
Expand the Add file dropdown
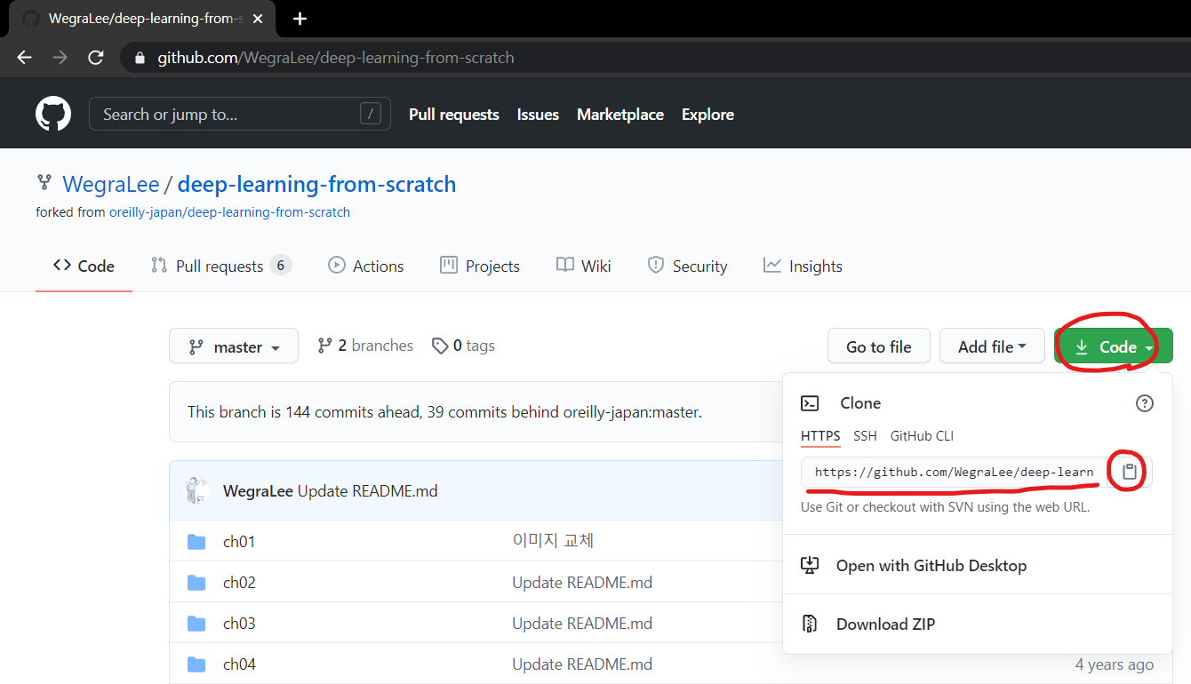(992, 346)
